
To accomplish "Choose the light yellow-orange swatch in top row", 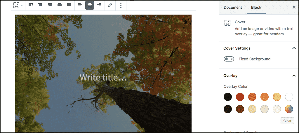I will [277, 97].
